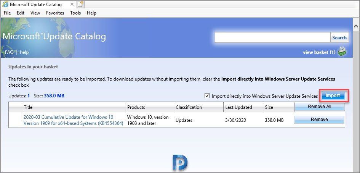
Task: Click the Import button
Action: point(333,95)
